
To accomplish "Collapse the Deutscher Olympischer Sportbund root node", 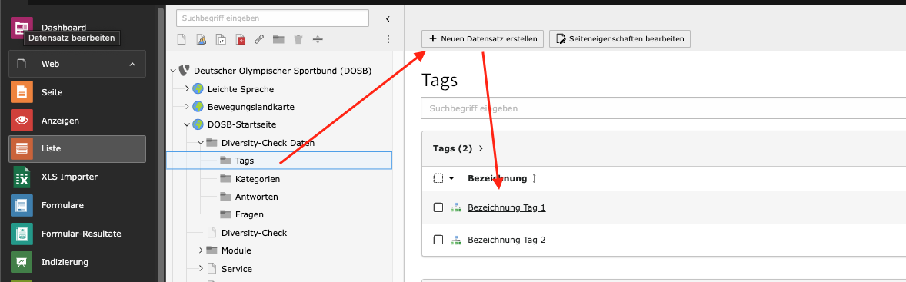I will 173,71.
